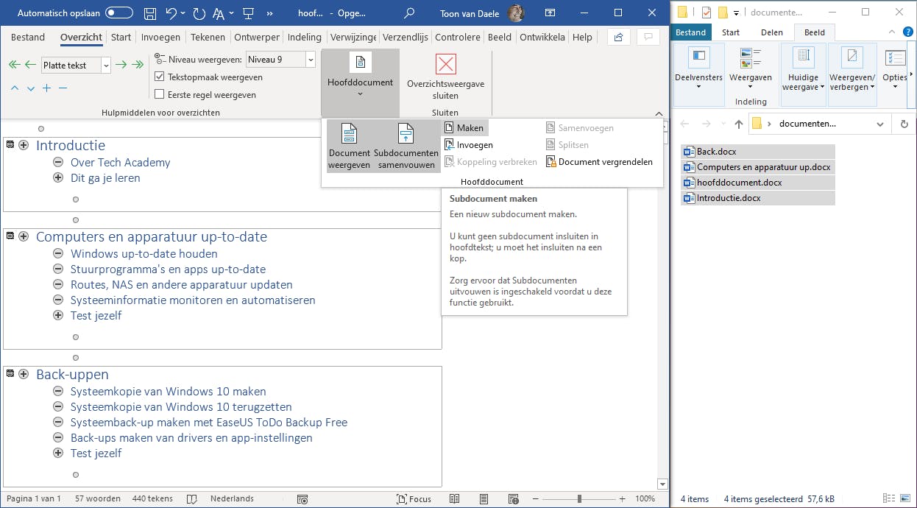The height and width of the screenshot is (508, 917).
Task: Click the Document weergeven icon
Action: [349, 134]
